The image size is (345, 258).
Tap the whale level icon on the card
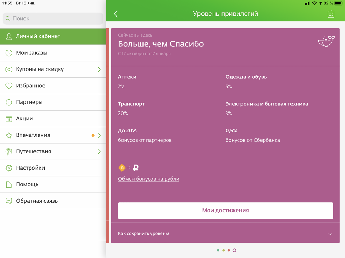coord(326,41)
